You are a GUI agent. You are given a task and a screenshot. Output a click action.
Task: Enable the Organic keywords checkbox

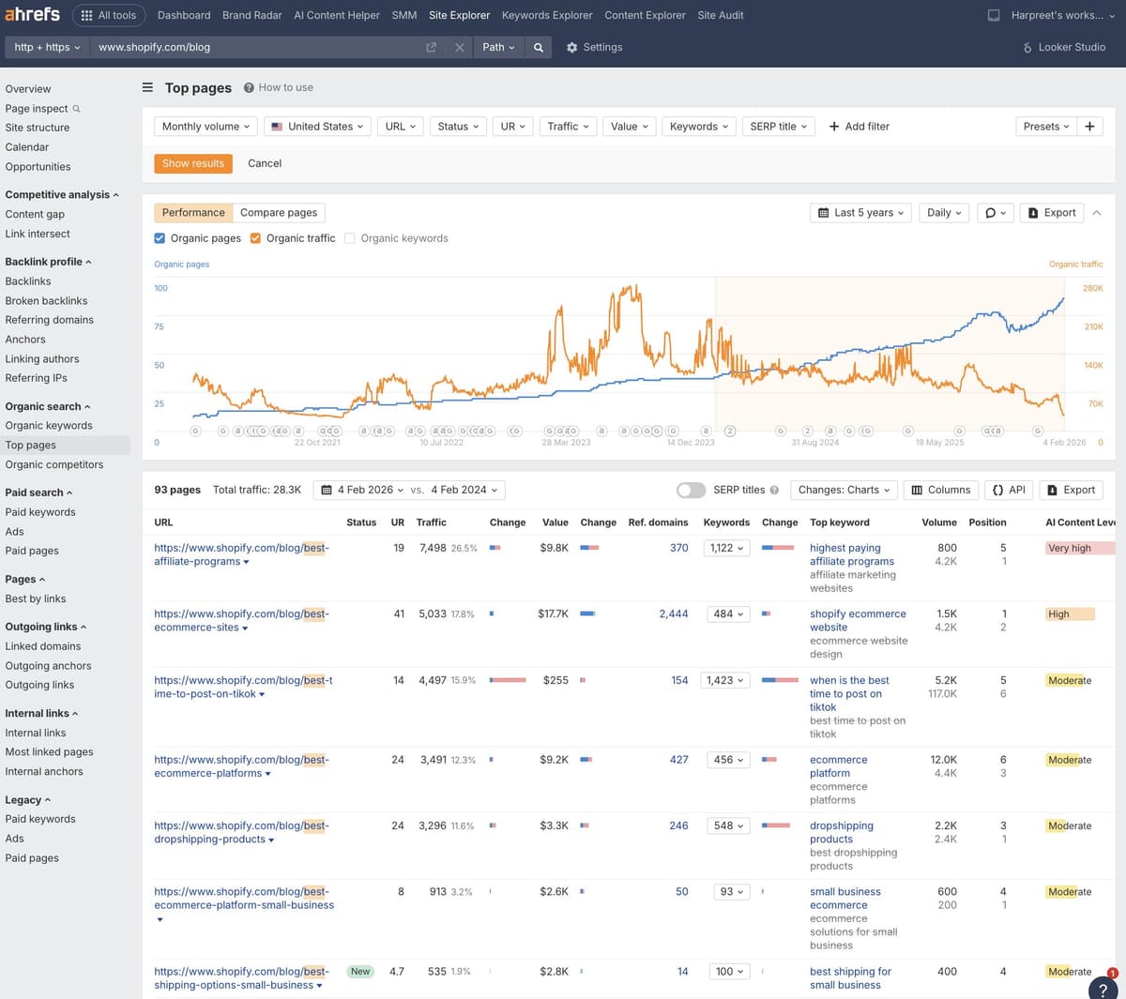click(x=350, y=238)
